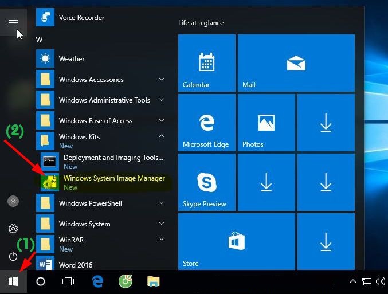Expand Windows System chevron
The image size is (388, 294).
point(162,224)
